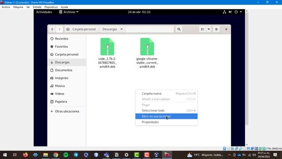Open the weather widget showing 19°C

pyautogui.click(x=205, y=155)
